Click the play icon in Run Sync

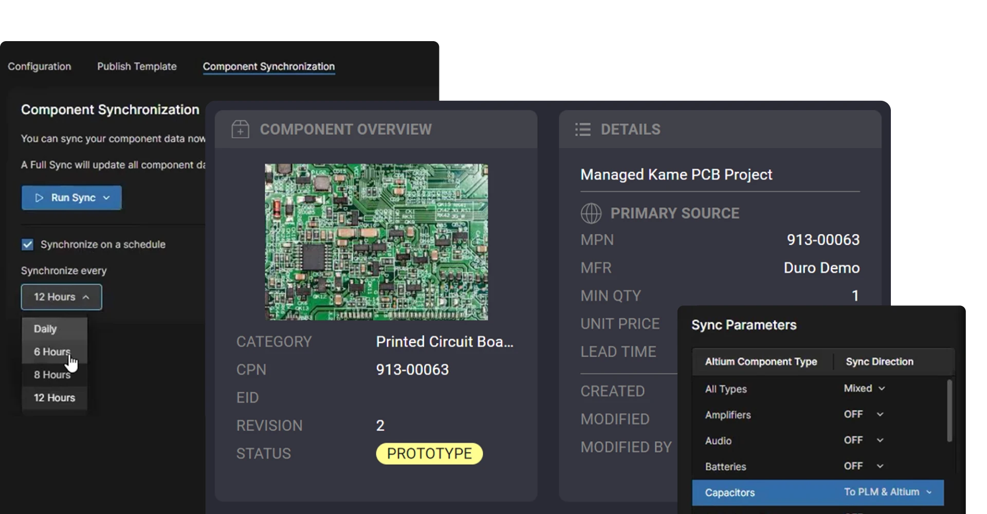point(39,198)
